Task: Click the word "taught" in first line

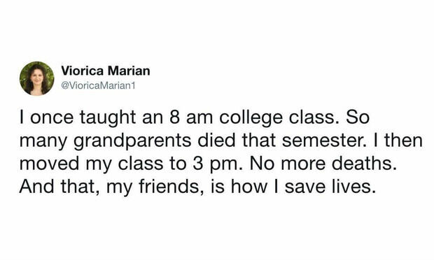Action: (108, 118)
